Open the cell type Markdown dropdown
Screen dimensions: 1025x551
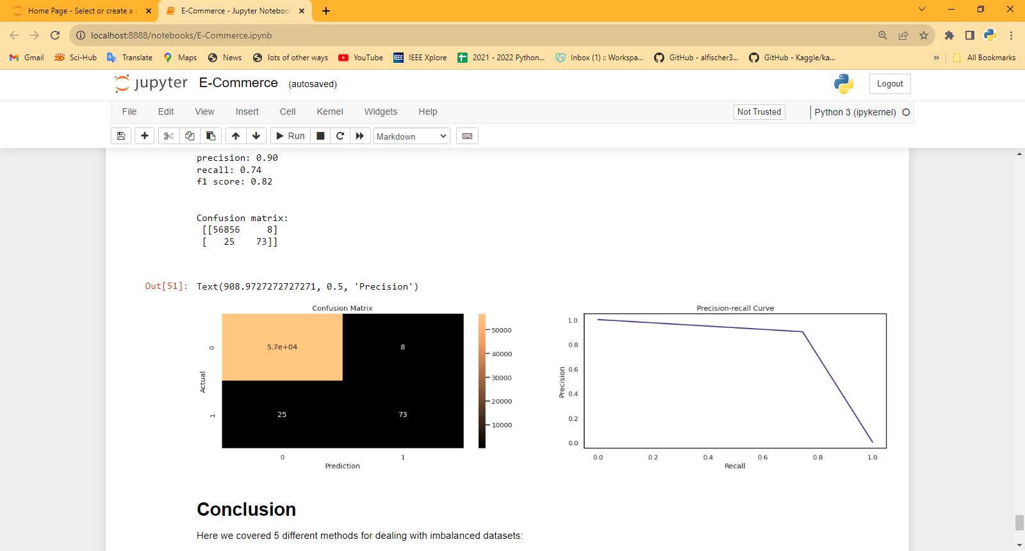411,136
